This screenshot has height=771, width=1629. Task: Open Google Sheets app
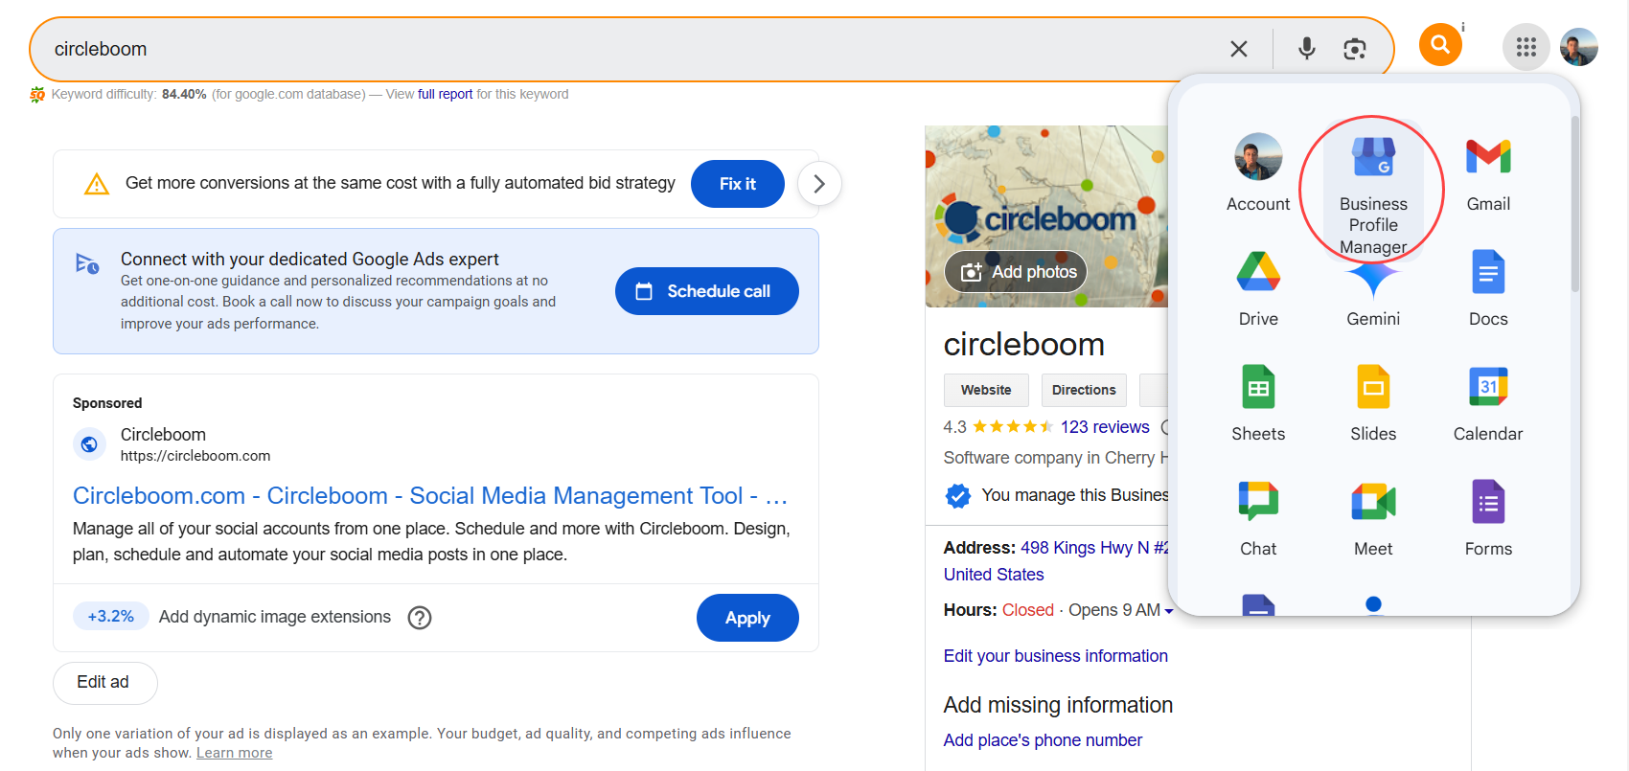[x=1257, y=404]
